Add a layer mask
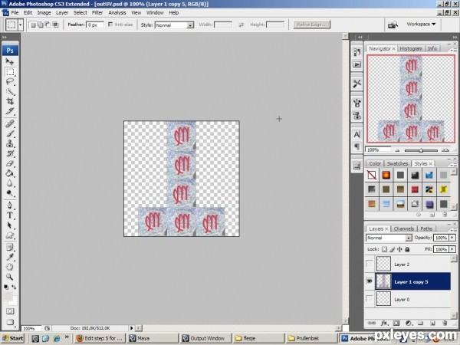This screenshot has width=460, height=345. (396, 323)
